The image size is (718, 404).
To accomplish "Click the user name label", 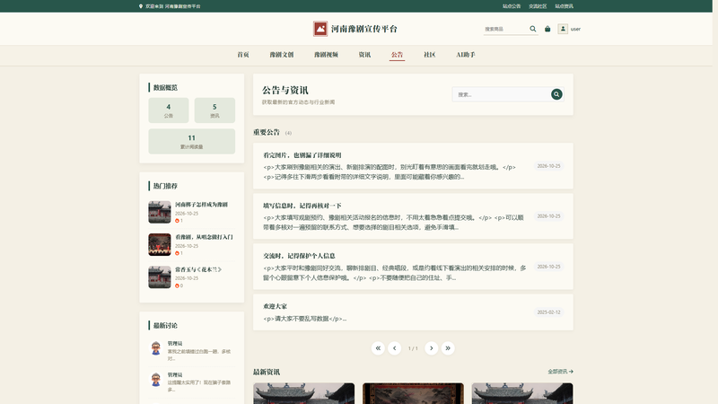I will [575, 29].
